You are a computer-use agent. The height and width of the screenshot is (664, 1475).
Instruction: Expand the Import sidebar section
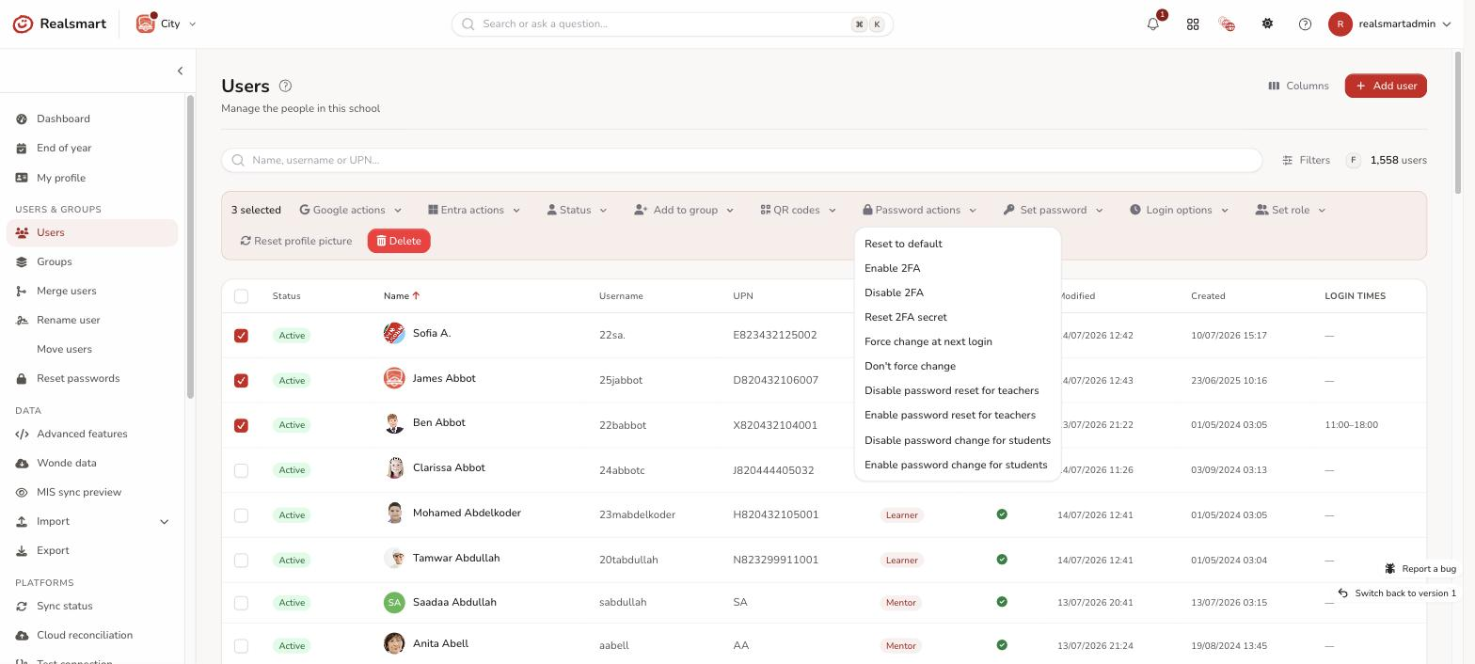[164, 521]
